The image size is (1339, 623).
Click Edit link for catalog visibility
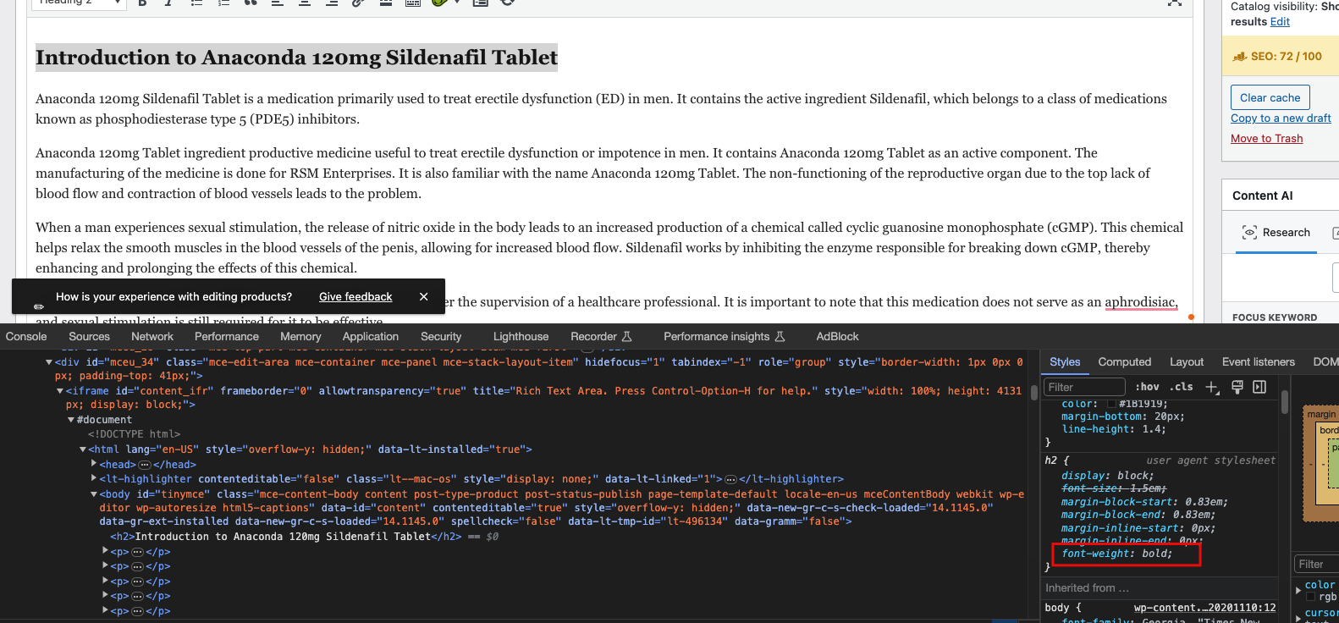tap(1280, 21)
